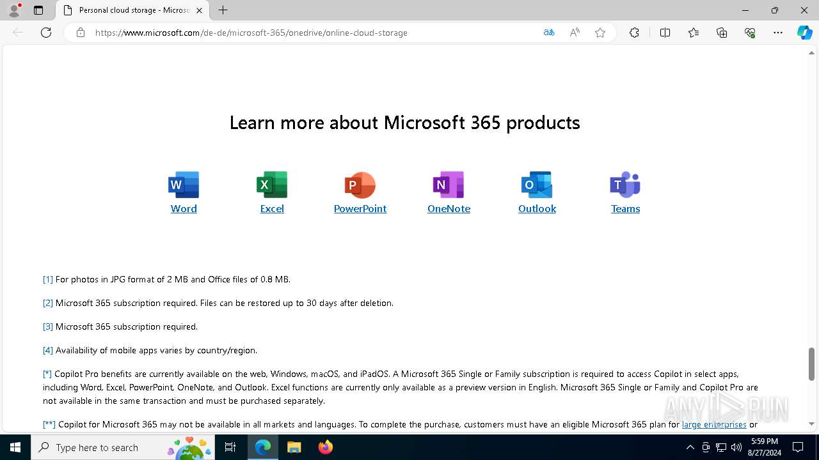Open Copilot sidebar

point(804,33)
